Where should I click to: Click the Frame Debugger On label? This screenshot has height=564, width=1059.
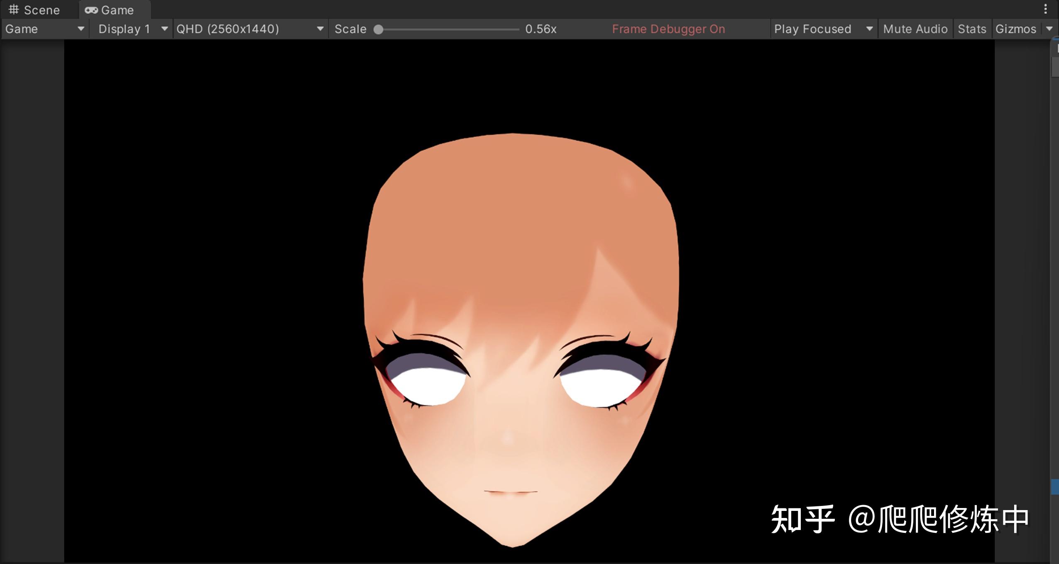[x=668, y=29]
